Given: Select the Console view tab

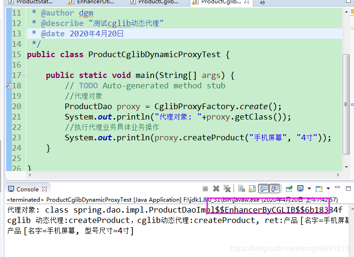Looking at the screenshot, I should pyautogui.click(x=27, y=189).
